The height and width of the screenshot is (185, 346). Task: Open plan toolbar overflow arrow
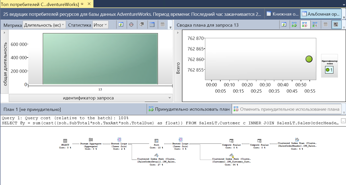pyautogui.click(x=344, y=112)
